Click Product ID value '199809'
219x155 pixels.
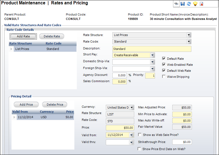click(x=133, y=19)
